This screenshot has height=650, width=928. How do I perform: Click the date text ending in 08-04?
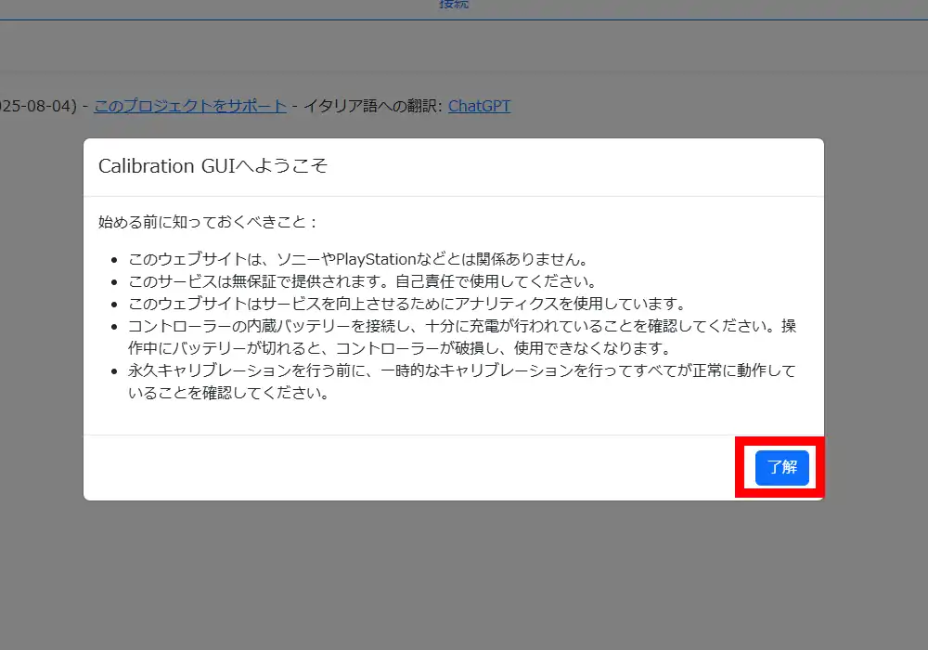point(37,106)
